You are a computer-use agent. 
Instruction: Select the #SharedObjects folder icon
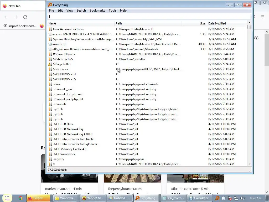click(50, 54)
